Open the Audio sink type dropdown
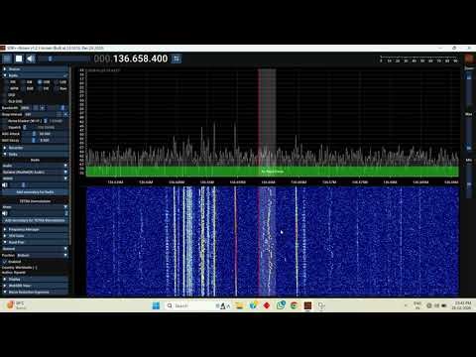The image size is (476, 357). (35, 166)
